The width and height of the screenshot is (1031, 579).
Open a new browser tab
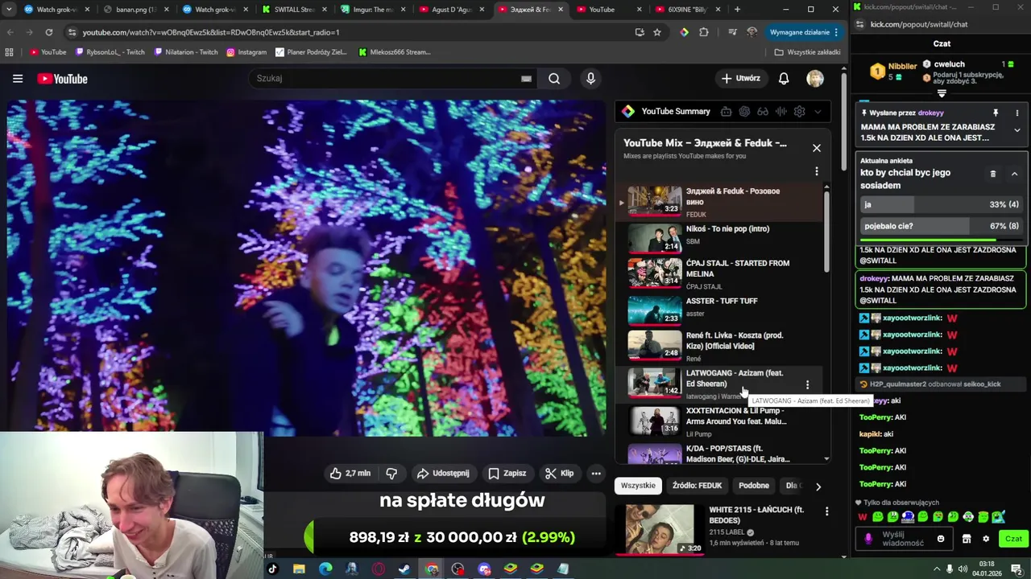click(737, 10)
